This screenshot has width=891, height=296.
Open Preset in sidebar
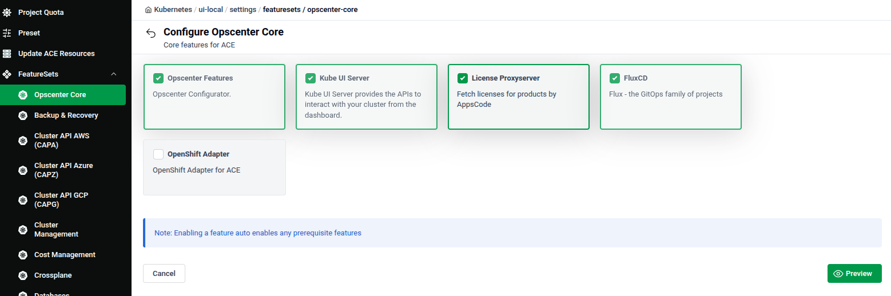[x=63, y=33]
